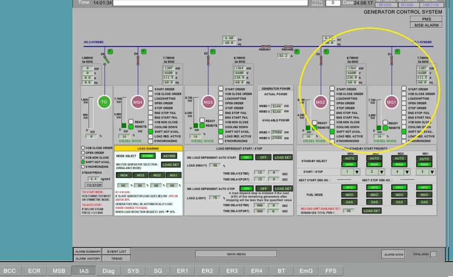This screenshot has width=453, height=277.
Task: Open the EVENT LIST page
Action: pos(117,252)
